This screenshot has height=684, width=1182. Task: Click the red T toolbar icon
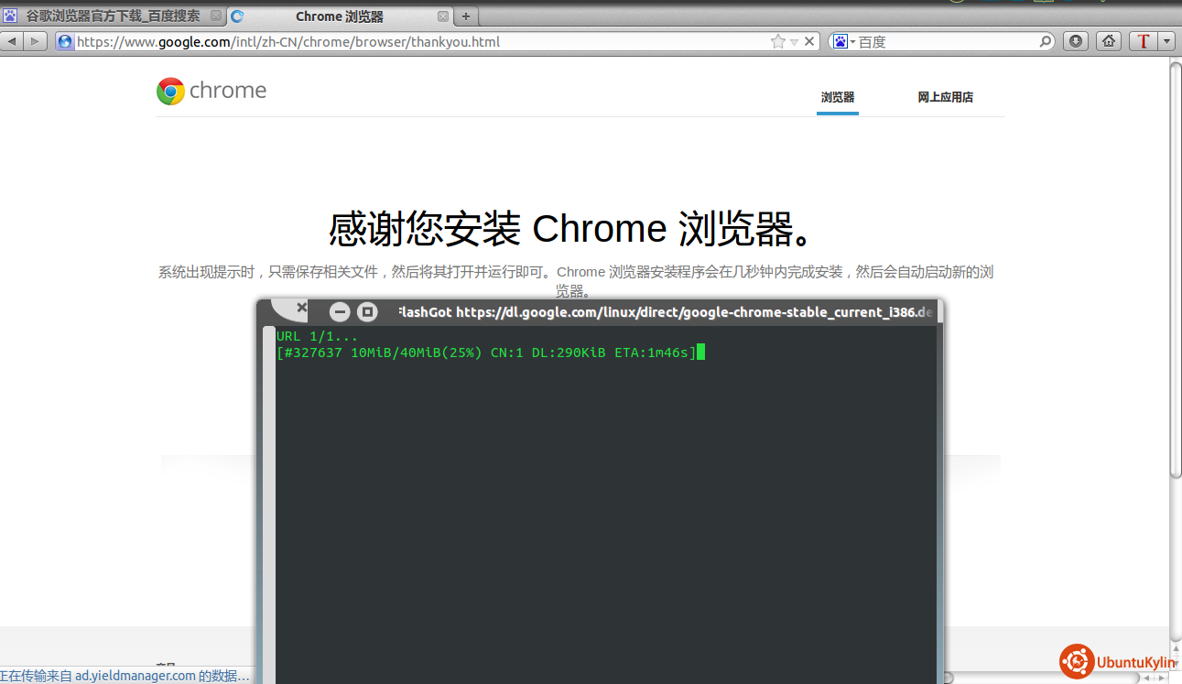point(1143,41)
